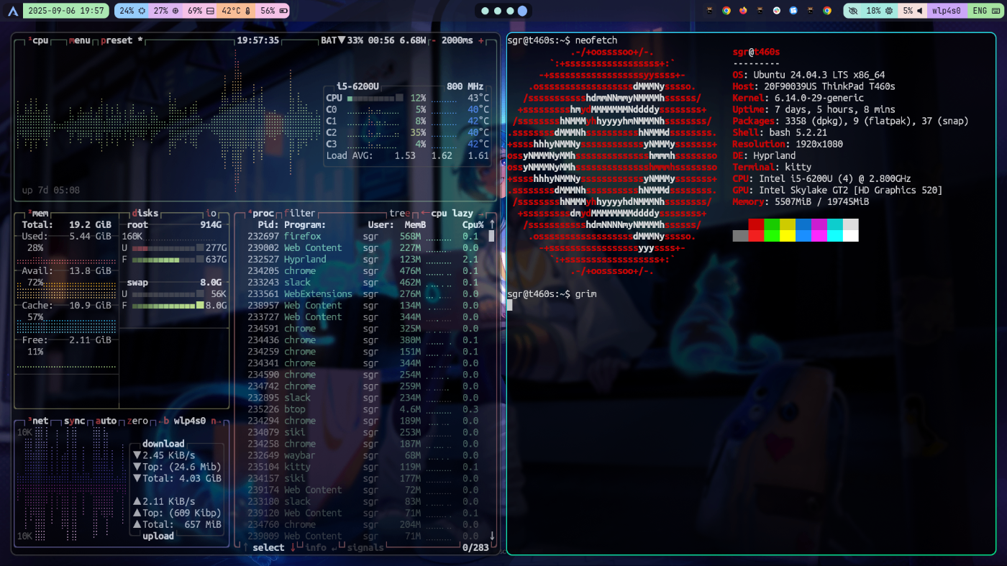Click the disks label in btop

coord(145,213)
